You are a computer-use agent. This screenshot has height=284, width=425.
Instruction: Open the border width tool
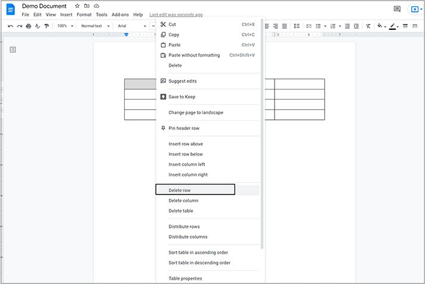(x=405, y=26)
